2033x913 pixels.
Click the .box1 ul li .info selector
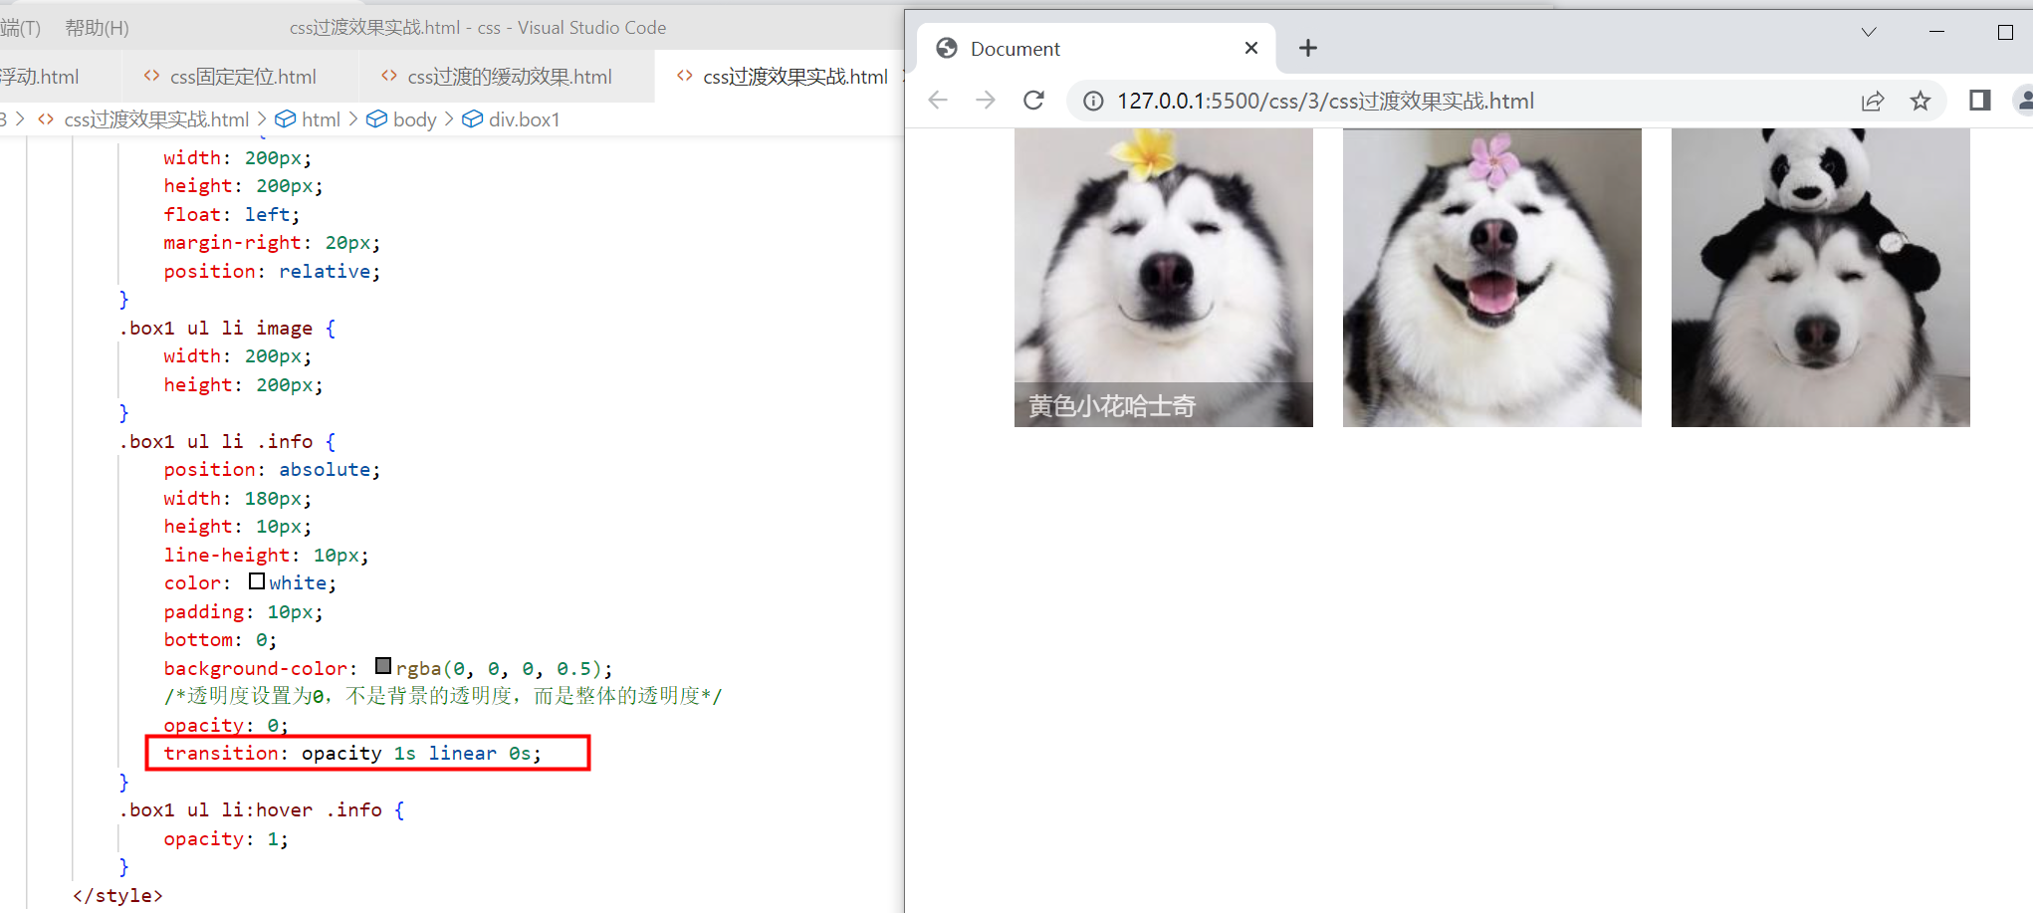pos(228,441)
